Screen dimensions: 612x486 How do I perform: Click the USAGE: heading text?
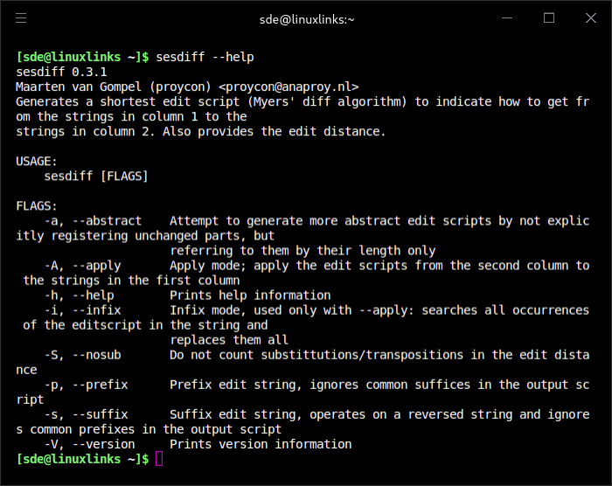click(37, 162)
